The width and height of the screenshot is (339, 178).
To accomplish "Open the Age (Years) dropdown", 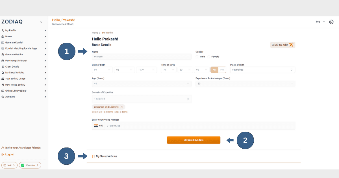I will 142,84.
